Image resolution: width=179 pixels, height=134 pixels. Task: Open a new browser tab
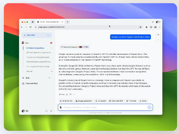click(67, 22)
